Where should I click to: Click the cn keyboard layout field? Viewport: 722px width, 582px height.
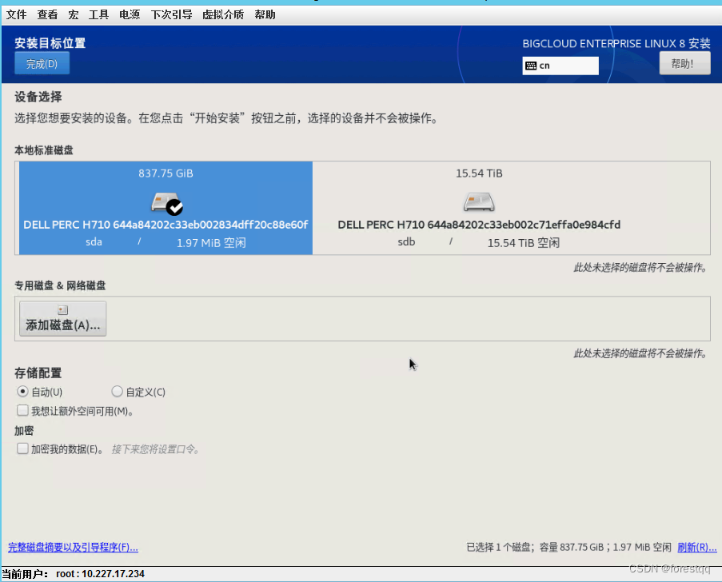click(x=560, y=66)
